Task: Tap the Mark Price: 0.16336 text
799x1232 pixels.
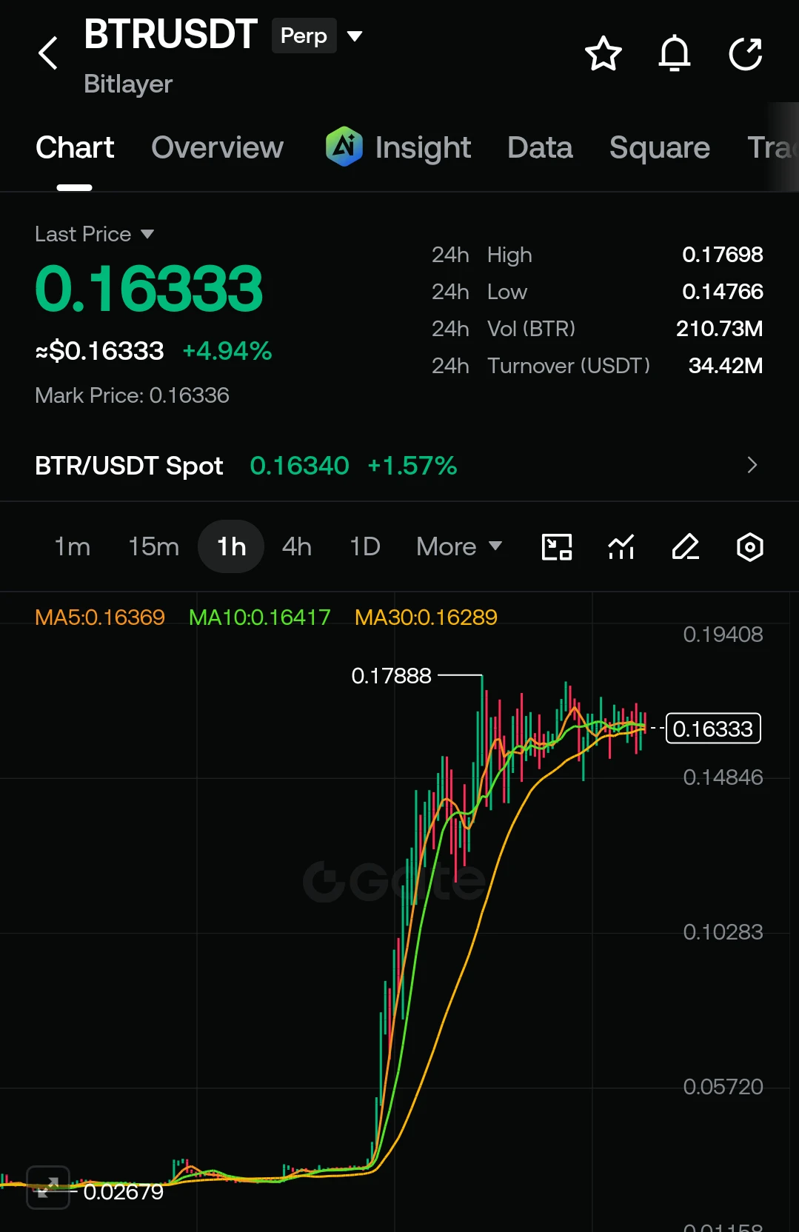Action: click(x=132, y=395)
